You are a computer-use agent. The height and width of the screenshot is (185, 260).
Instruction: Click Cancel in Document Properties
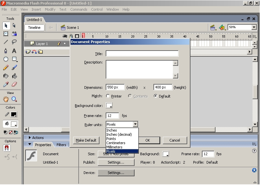click(175, 140)
